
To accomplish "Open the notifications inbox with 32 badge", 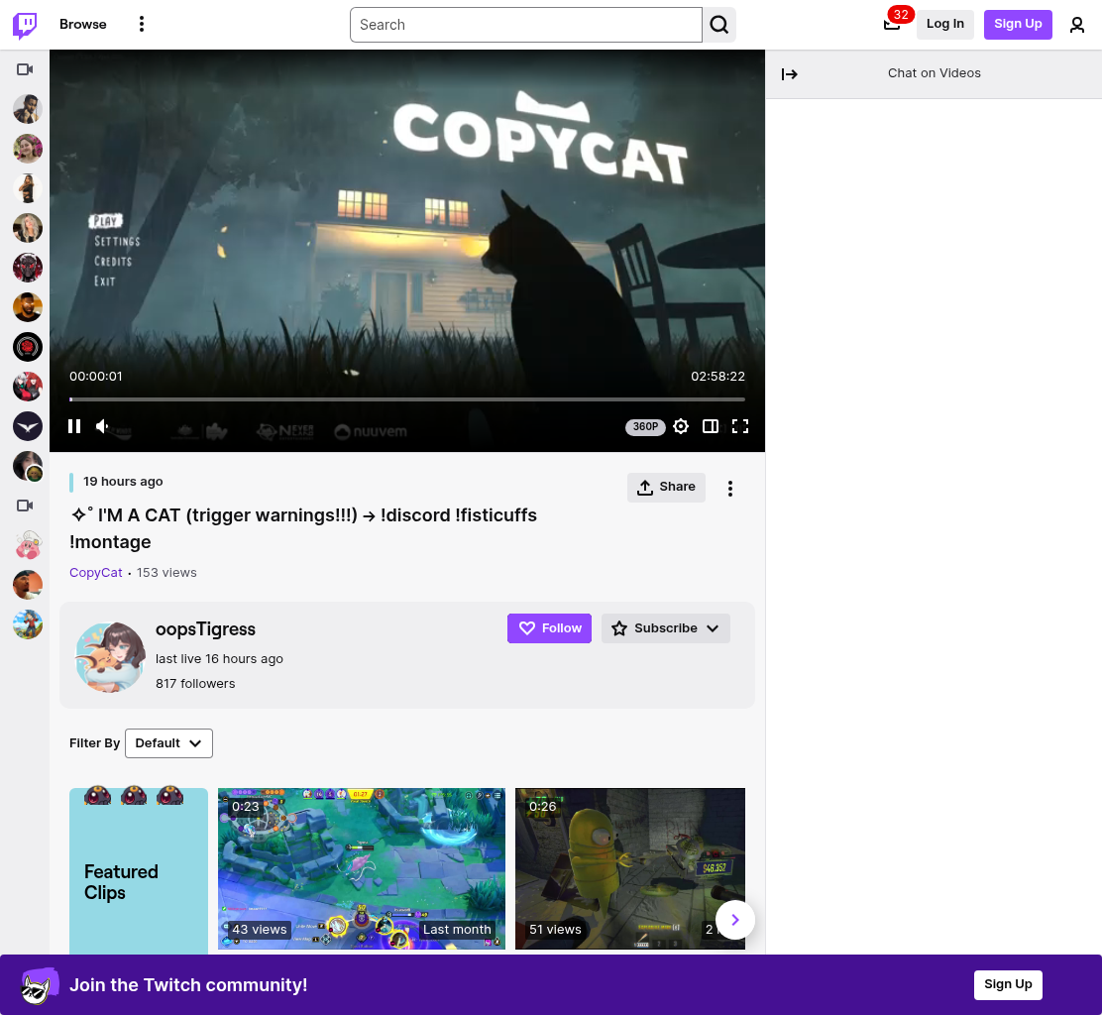I will pos(892,24).
